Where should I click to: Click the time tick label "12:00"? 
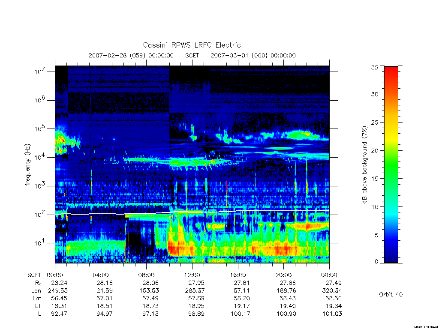(192, 275)
